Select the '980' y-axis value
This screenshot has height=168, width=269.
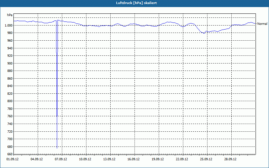point(10,33)
